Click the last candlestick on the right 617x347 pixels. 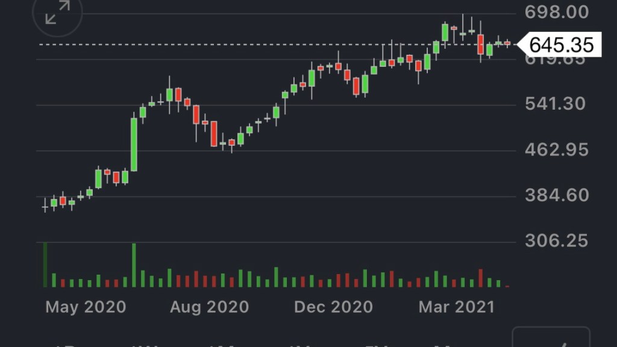click(x=507, y=43)
